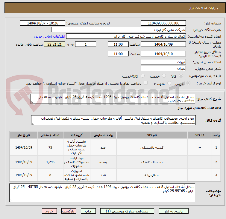Click the گروه کالا text area

point(113,120)
